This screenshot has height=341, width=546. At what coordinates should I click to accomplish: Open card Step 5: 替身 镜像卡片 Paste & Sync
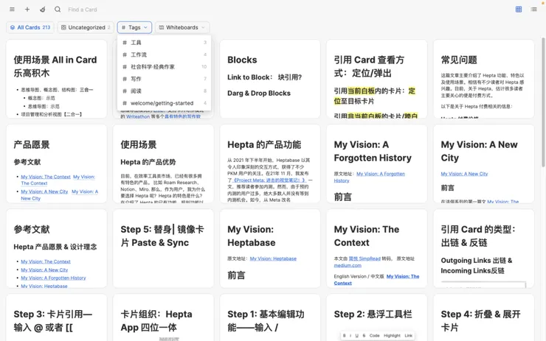pos(163,248)
